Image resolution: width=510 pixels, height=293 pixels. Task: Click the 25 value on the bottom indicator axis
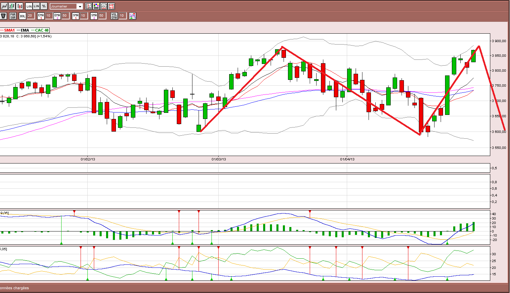(494, 261)
